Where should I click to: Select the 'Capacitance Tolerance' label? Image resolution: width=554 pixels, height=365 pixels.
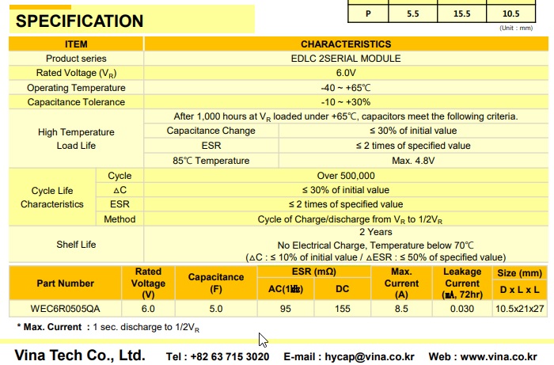tap(76, 102)
